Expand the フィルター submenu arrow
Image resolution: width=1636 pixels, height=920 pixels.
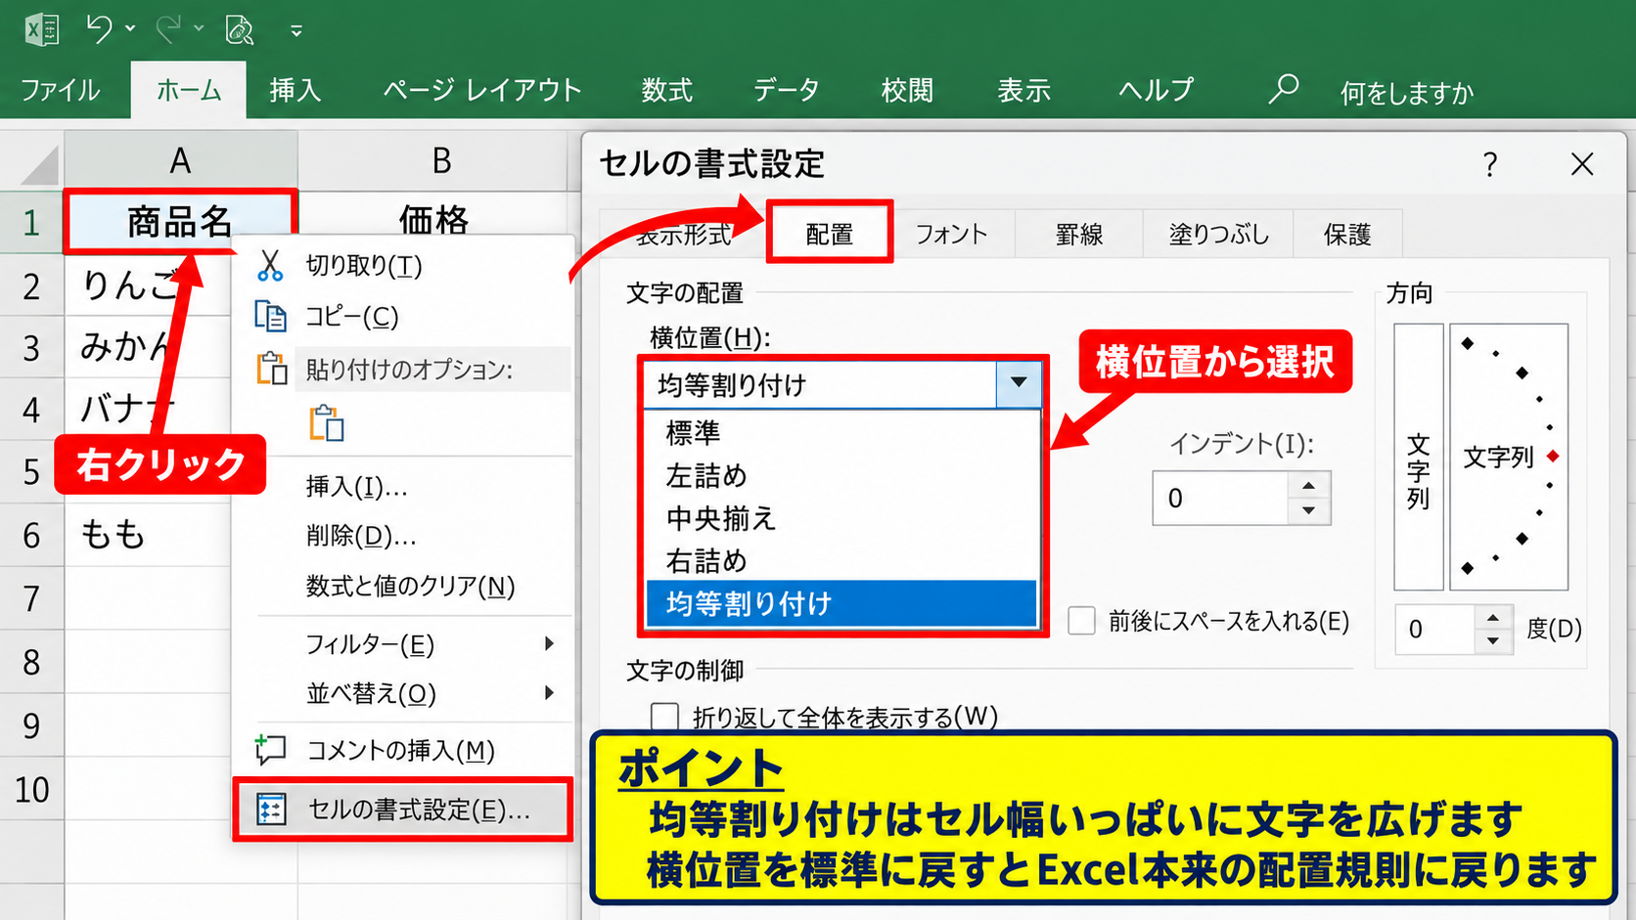(x=549, y=643)
